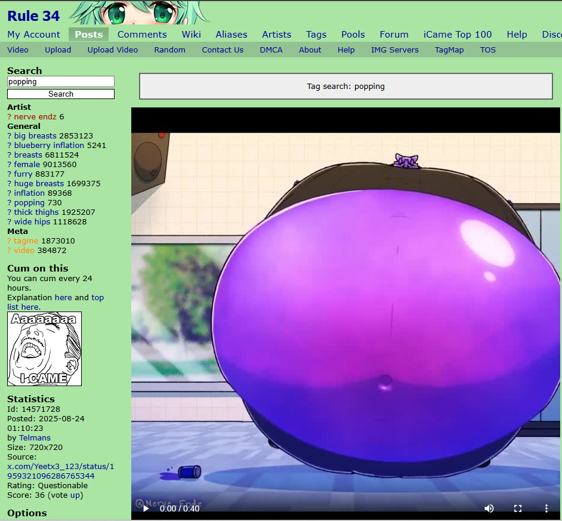
Task: Select the Random link in the sub-navigation
Action: pos(169,50)
